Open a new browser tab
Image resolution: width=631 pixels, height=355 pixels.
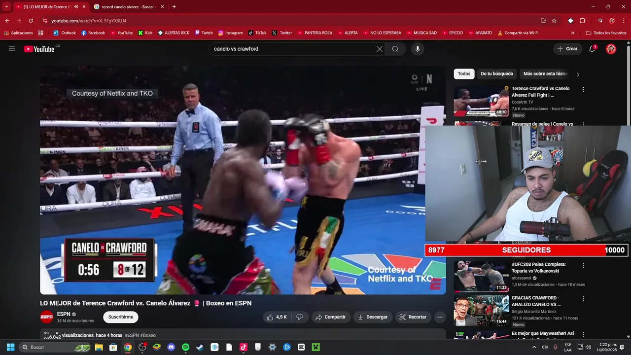(174, 6)
